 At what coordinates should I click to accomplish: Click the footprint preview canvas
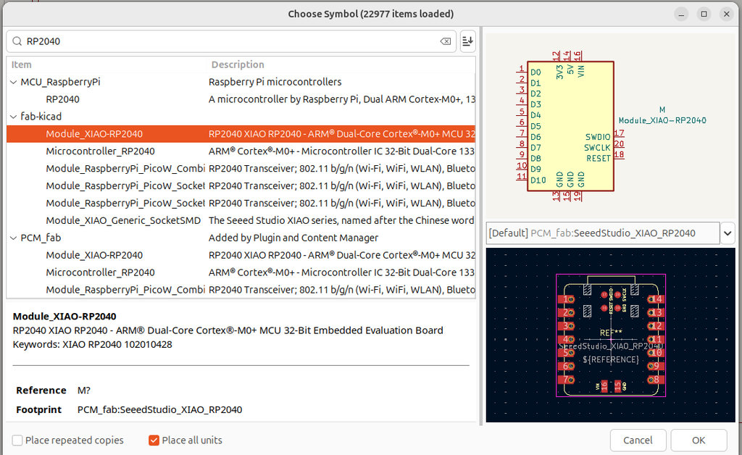(611, 335)
